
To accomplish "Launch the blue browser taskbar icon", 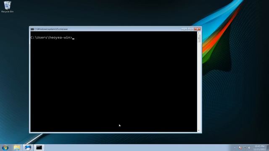I will [28, 148].
